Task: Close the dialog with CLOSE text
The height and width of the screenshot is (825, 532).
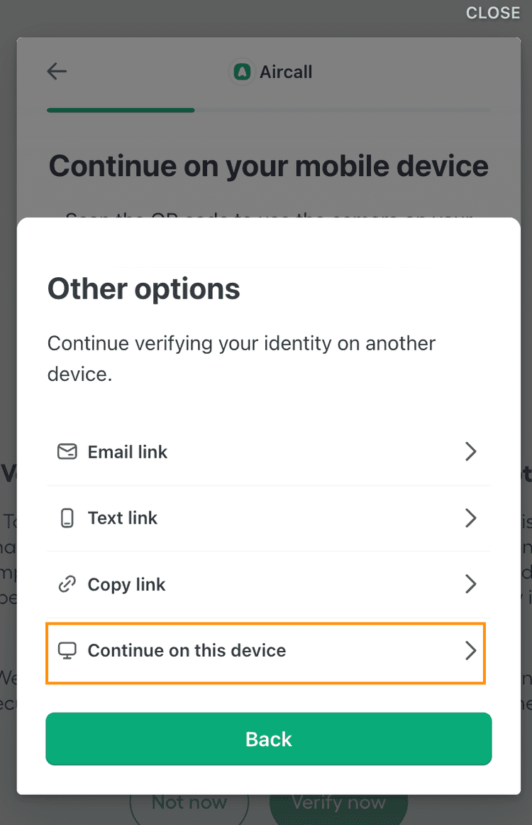Action: tap(493, 13)
